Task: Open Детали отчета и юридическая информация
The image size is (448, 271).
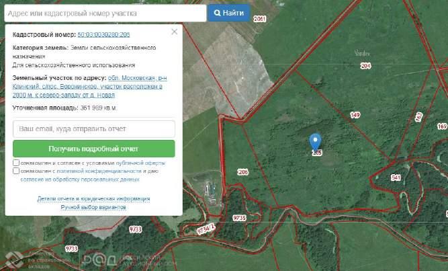Action: tap(93, 199)
